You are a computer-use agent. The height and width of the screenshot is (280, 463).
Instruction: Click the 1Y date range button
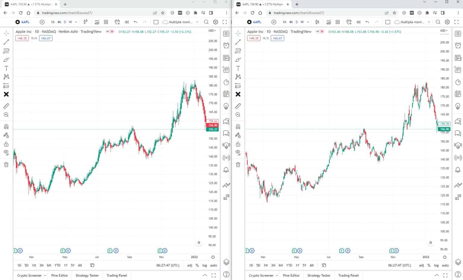(x=65, y=265)
